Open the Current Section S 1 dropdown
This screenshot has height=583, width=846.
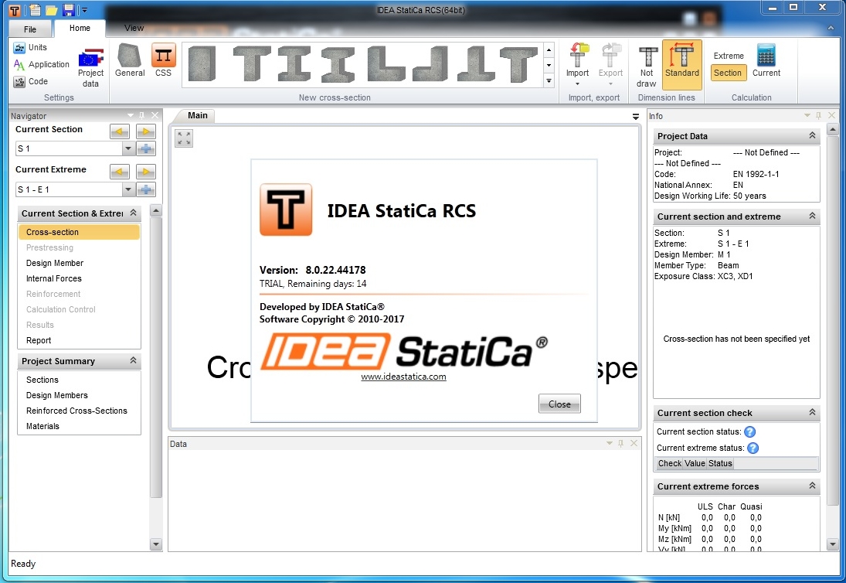pyautogui.click(x=128, y=148)
